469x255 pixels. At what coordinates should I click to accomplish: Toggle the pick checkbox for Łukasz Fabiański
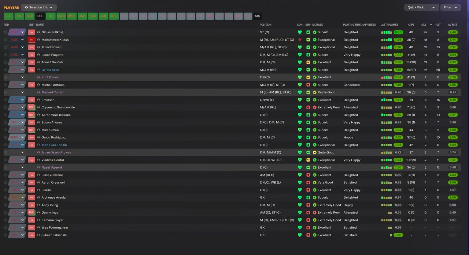coord(5,235)
